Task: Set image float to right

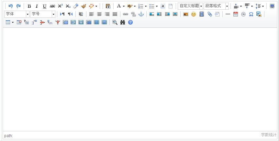Action: [x=167, y=14]
